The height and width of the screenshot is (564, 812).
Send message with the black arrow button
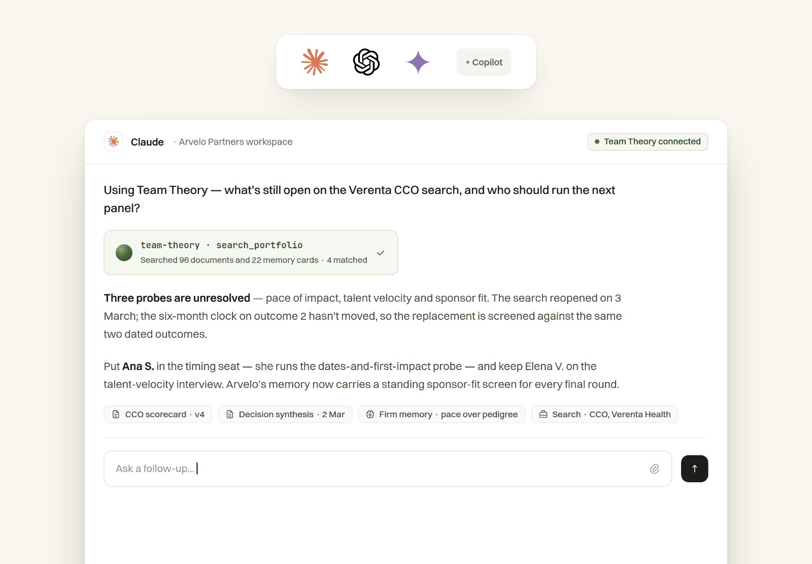[695, 469]
